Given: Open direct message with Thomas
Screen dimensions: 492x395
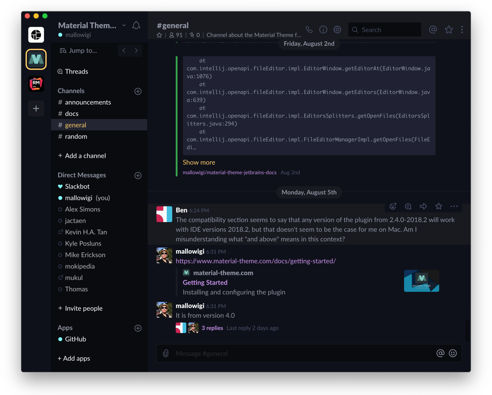Looking at the screenshot, I should (x=99, y=289).
